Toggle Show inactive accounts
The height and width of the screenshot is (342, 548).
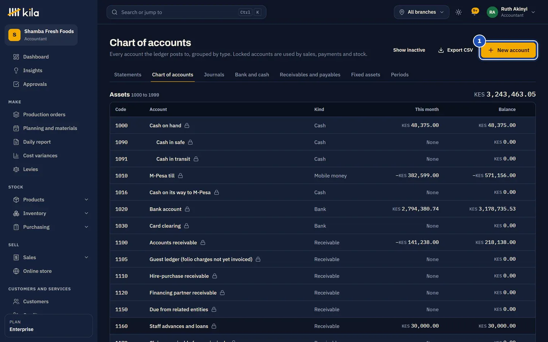pyautogui.click(x=409, y=50)
